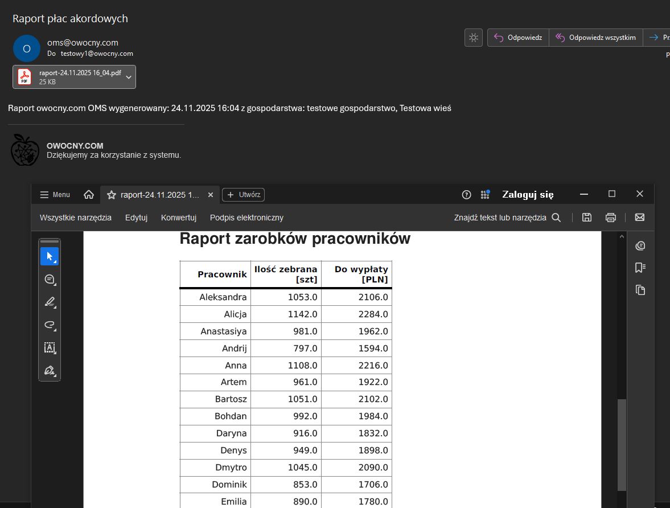The height and width of the screenshot is (508, 670).
Task: Click Odpowiedz to reply to email
Action: point(518,38)
